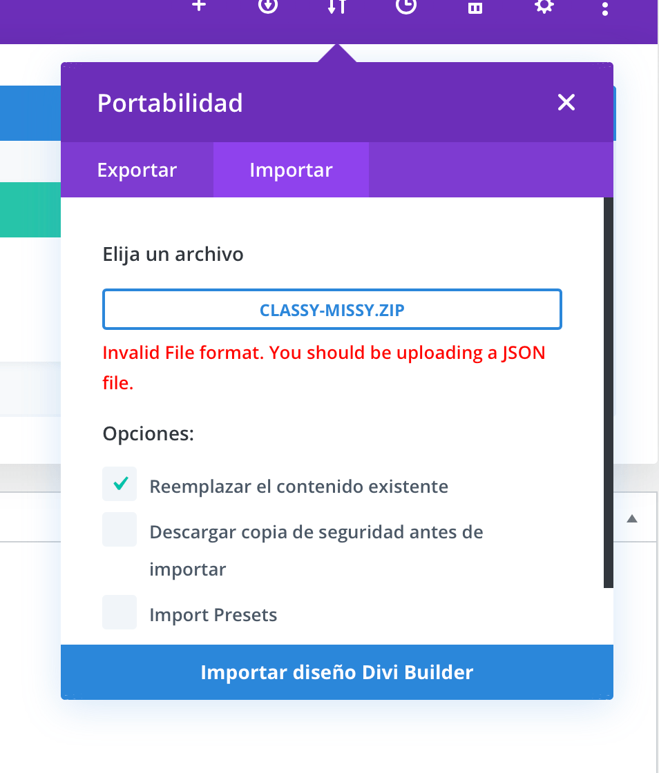Open the three-dot more options menu

coord(604,8)
